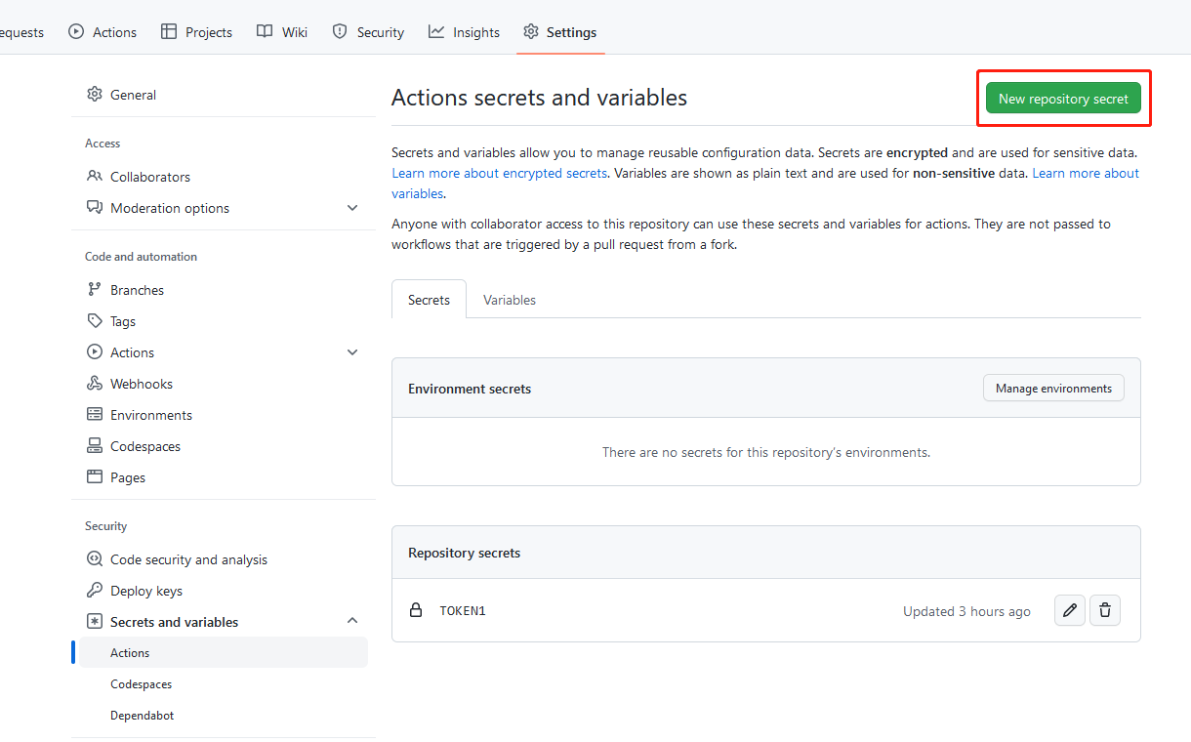
Task: Open the Wiki tab
Action: pyautogui.click(x=282, y=32)
